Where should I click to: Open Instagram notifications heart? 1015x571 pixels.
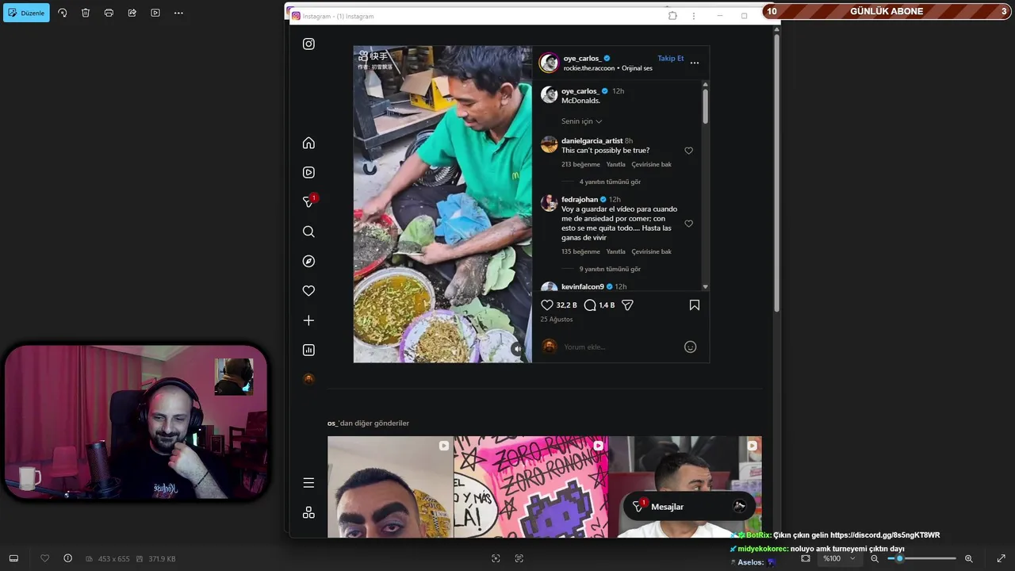tap(308, 291)
